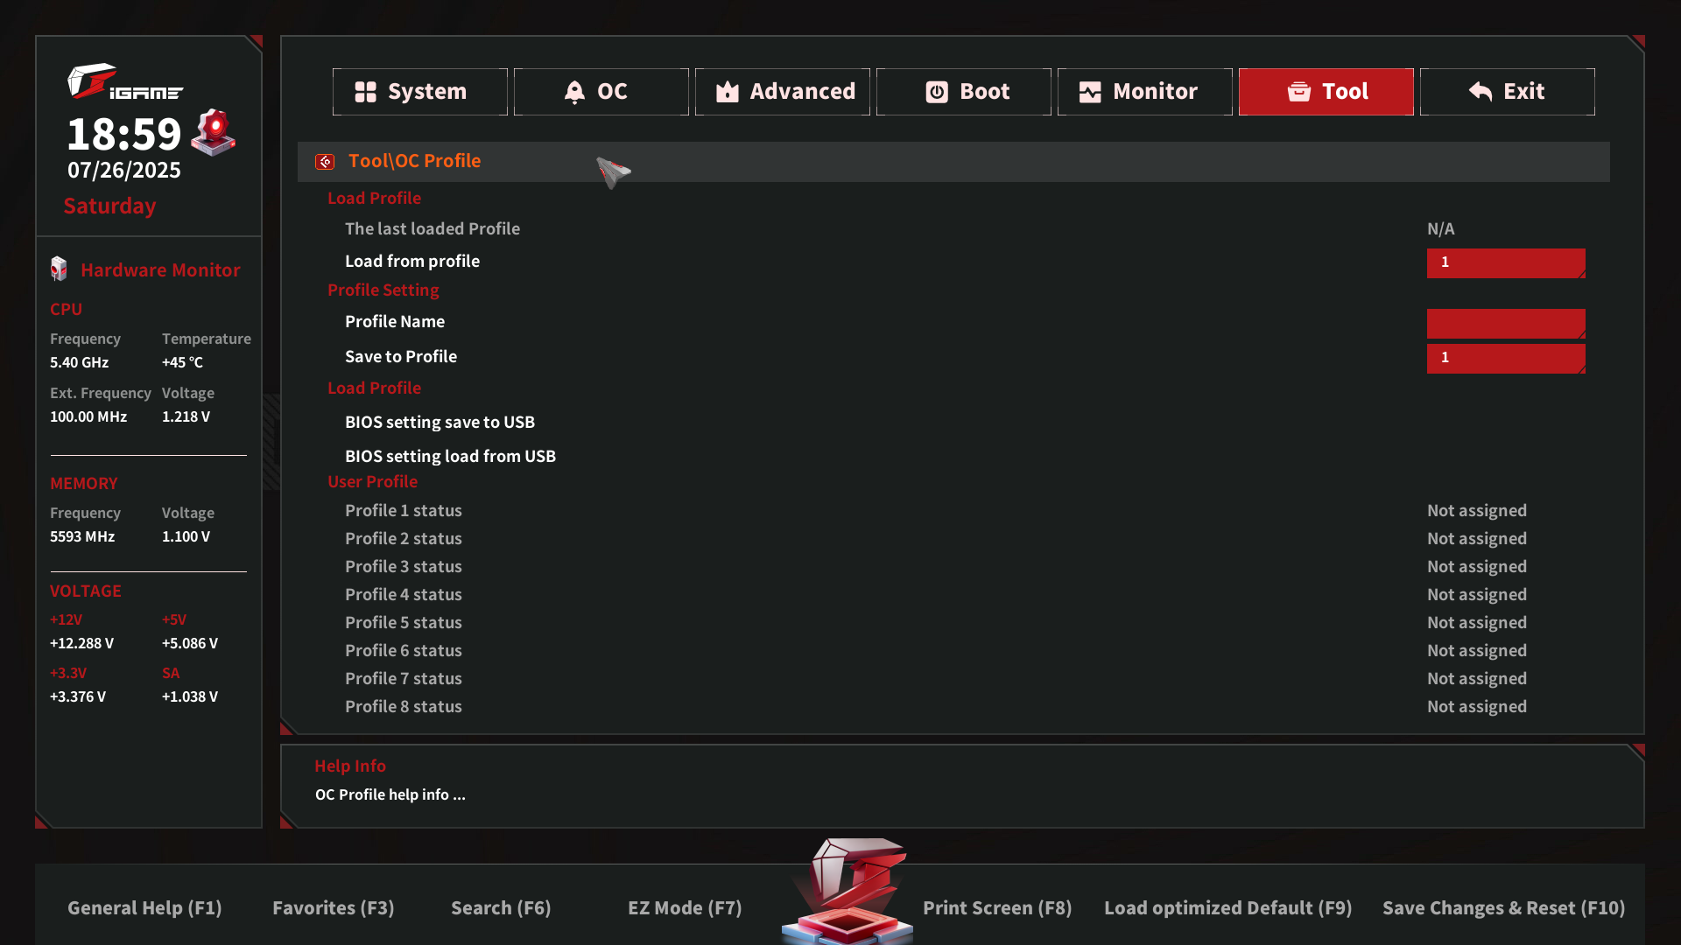
Task: Click the red rocket icon near clock
Action: tap(214, 132)
